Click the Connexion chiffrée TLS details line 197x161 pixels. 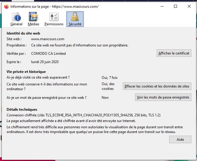pyautogui.click(x=83, y=115)
